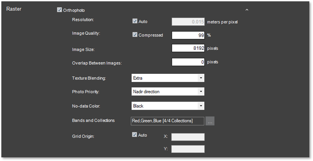
Task: Open the Photo Priority dropdown
Action: coord(168,91)
